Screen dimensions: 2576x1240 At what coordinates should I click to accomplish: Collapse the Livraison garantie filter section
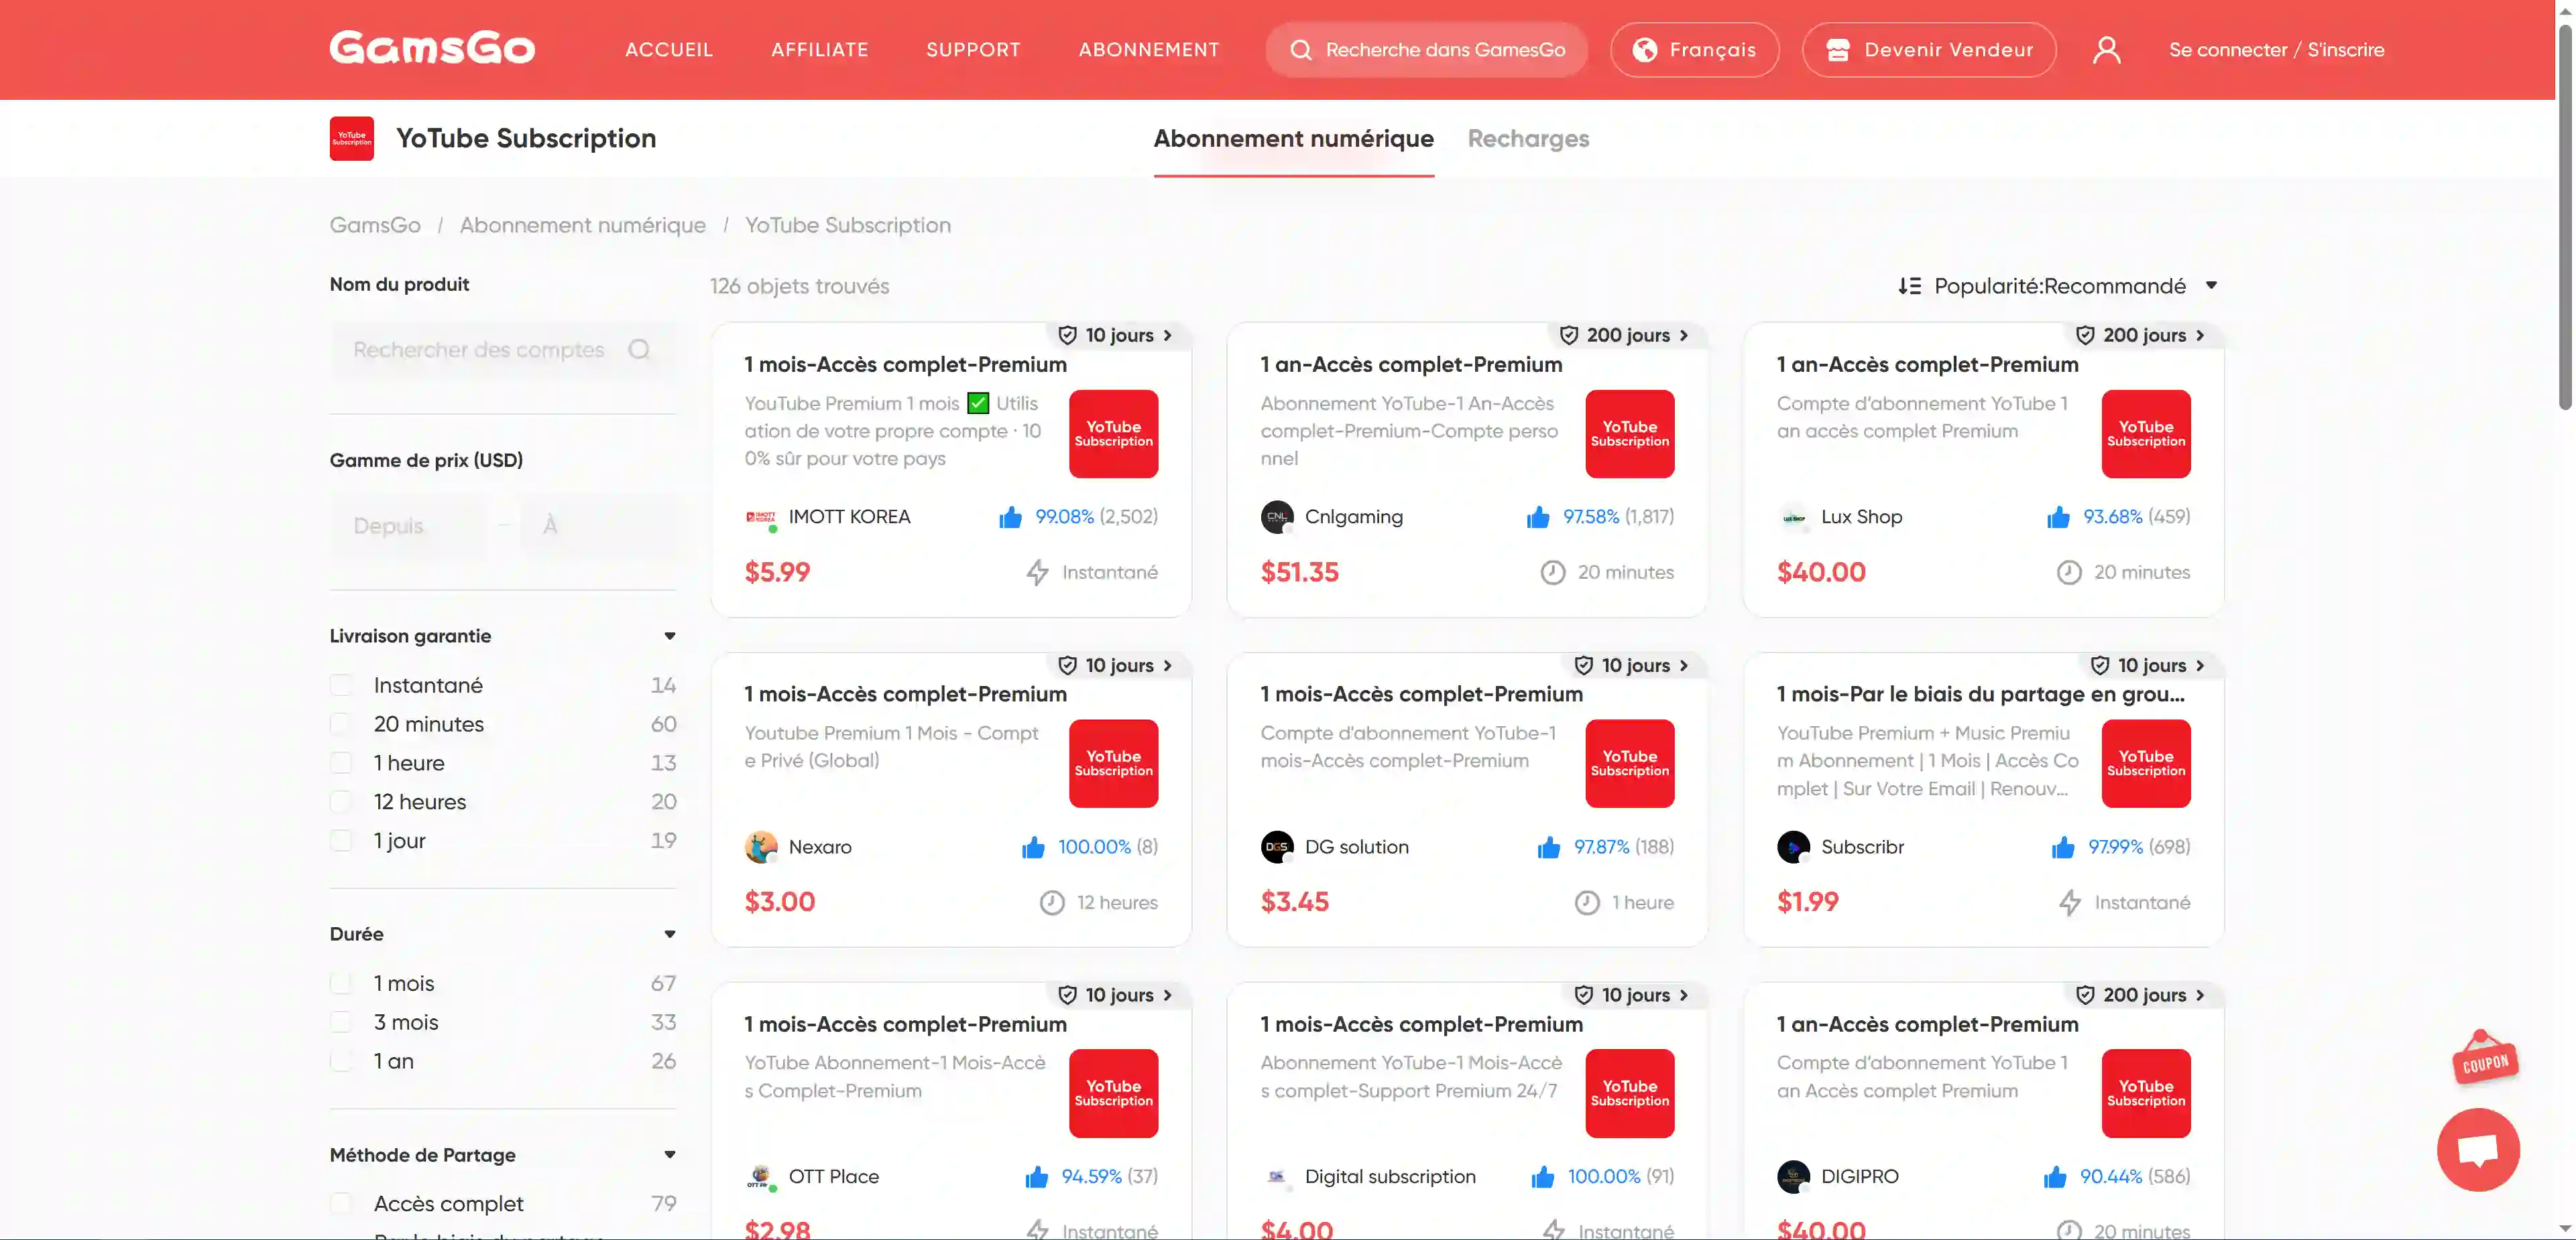tap(669, 636)
